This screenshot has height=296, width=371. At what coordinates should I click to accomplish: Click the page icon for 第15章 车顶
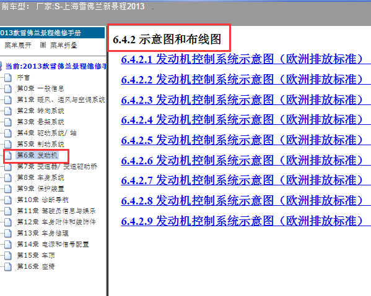[8, 255]
